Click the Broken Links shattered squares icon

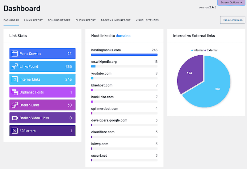[15, 105]
